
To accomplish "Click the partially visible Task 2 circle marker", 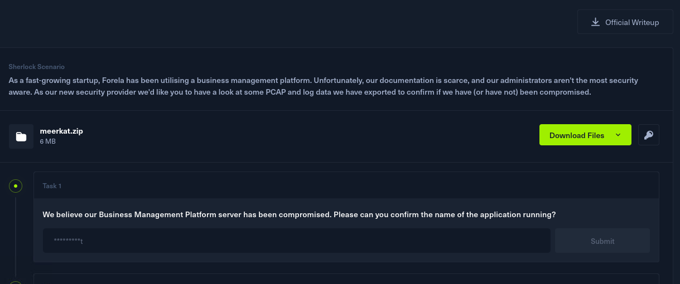I will [x=16, y=282].
